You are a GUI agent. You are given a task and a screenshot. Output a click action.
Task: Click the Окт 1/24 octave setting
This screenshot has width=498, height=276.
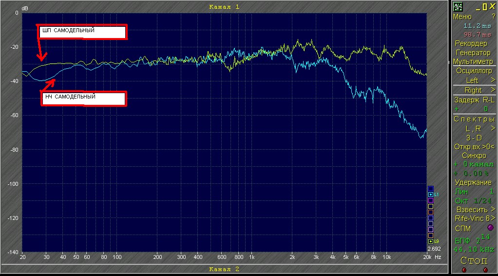473,201
